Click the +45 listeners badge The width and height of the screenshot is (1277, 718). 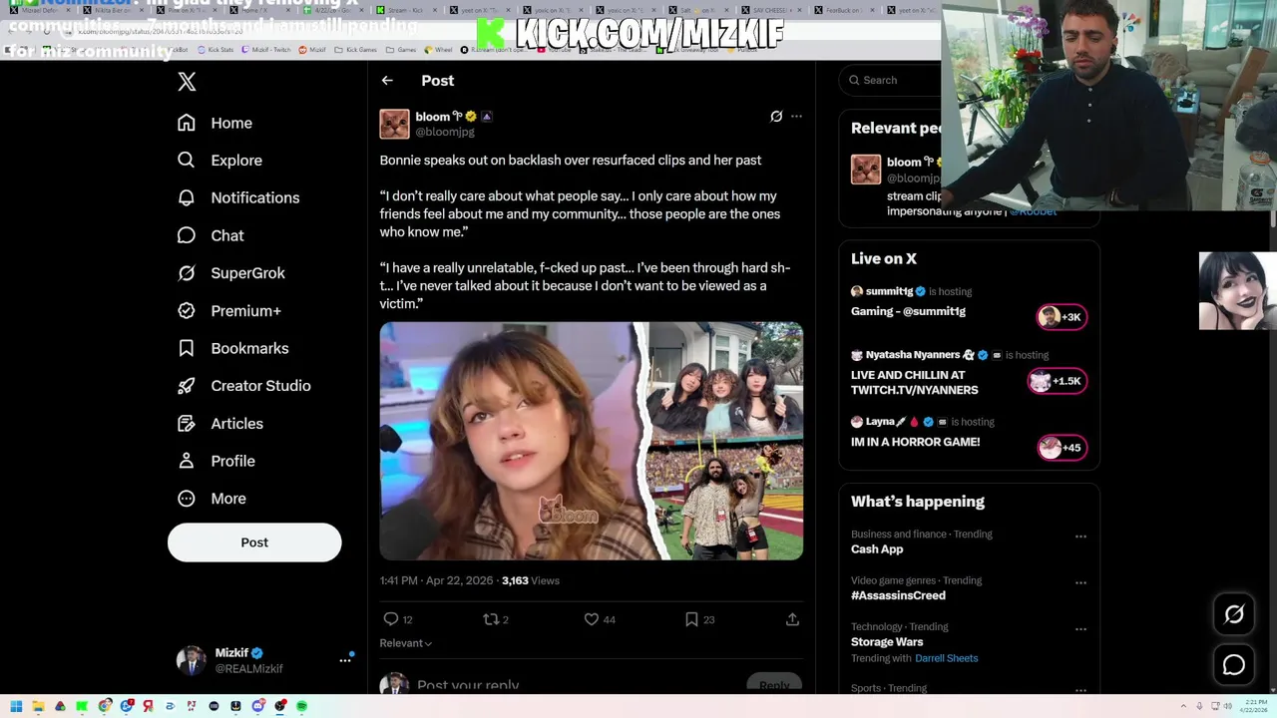point(1062,448)
